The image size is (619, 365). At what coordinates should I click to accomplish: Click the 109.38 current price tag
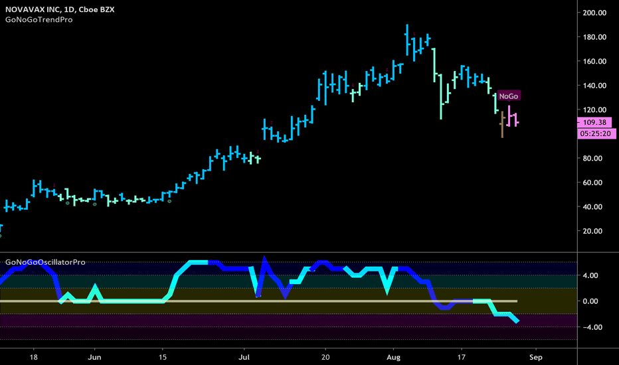594,122
